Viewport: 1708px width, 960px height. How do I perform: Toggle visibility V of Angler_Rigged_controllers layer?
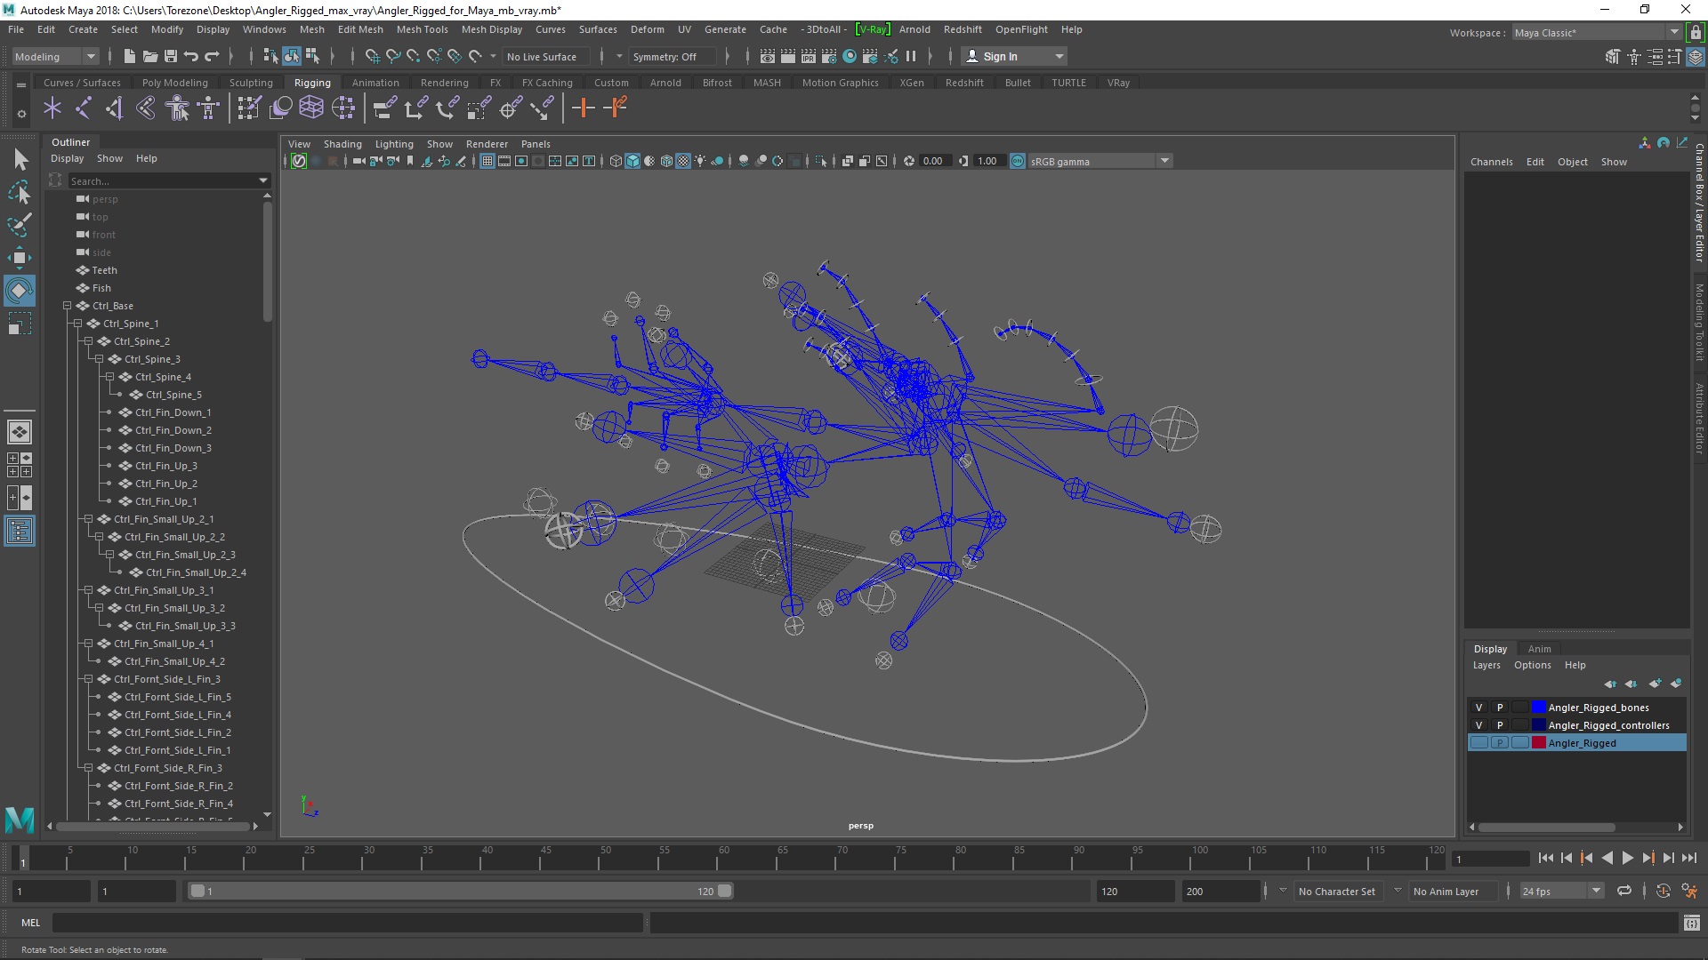(x=1478, y=725)
